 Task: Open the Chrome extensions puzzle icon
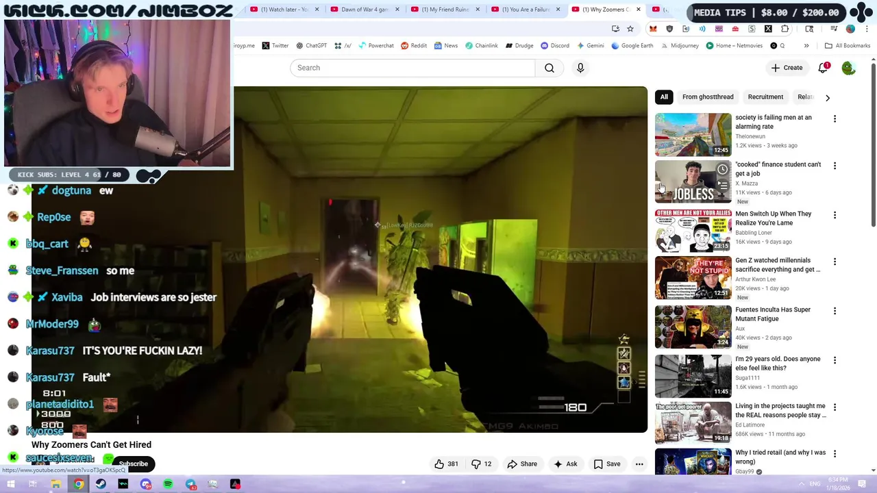tap(785, 29)
